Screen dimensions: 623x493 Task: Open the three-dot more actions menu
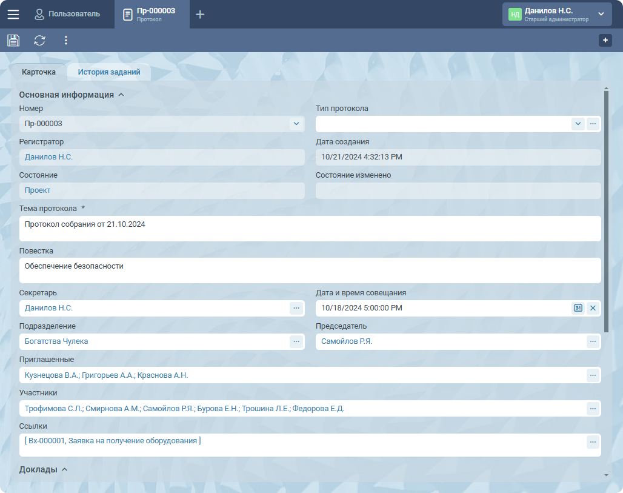tap(66, 40)
